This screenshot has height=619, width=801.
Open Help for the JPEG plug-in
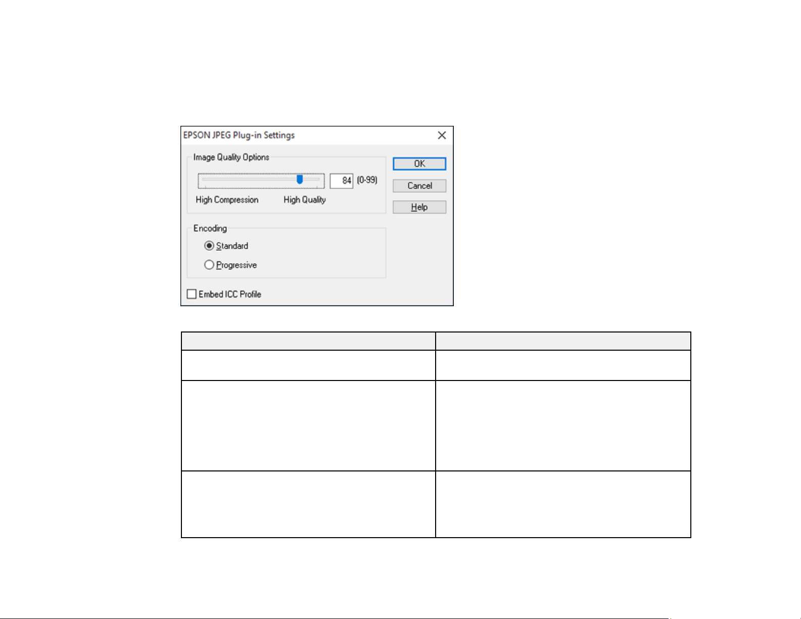tap(419, 207)
